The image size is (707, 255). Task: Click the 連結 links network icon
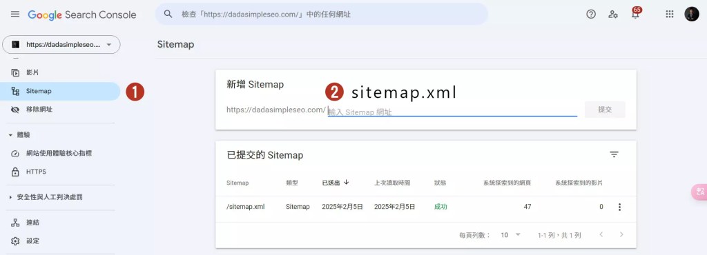coord(15,223)
